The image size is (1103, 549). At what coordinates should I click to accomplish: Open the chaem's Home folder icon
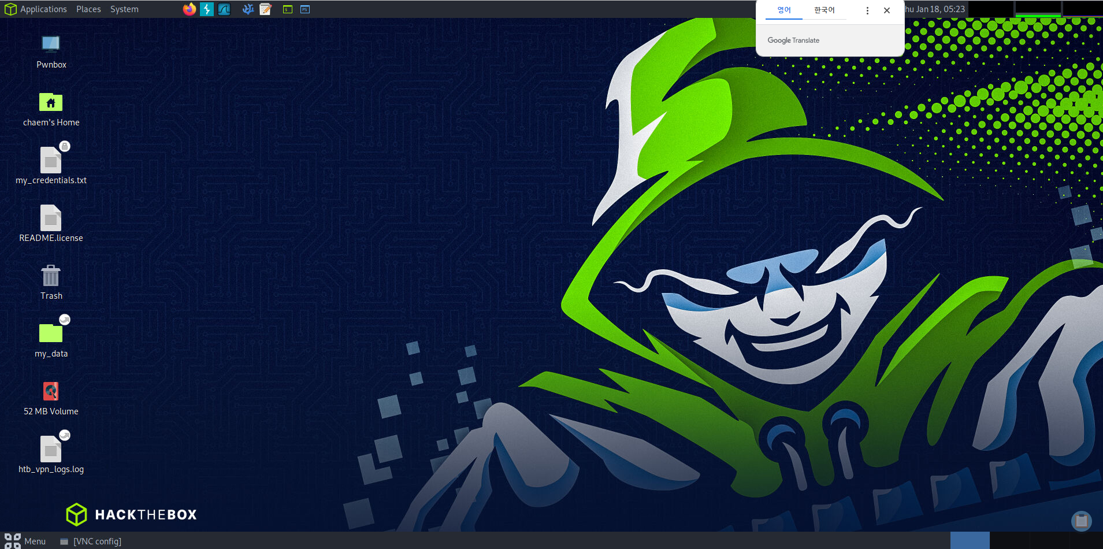51,102
